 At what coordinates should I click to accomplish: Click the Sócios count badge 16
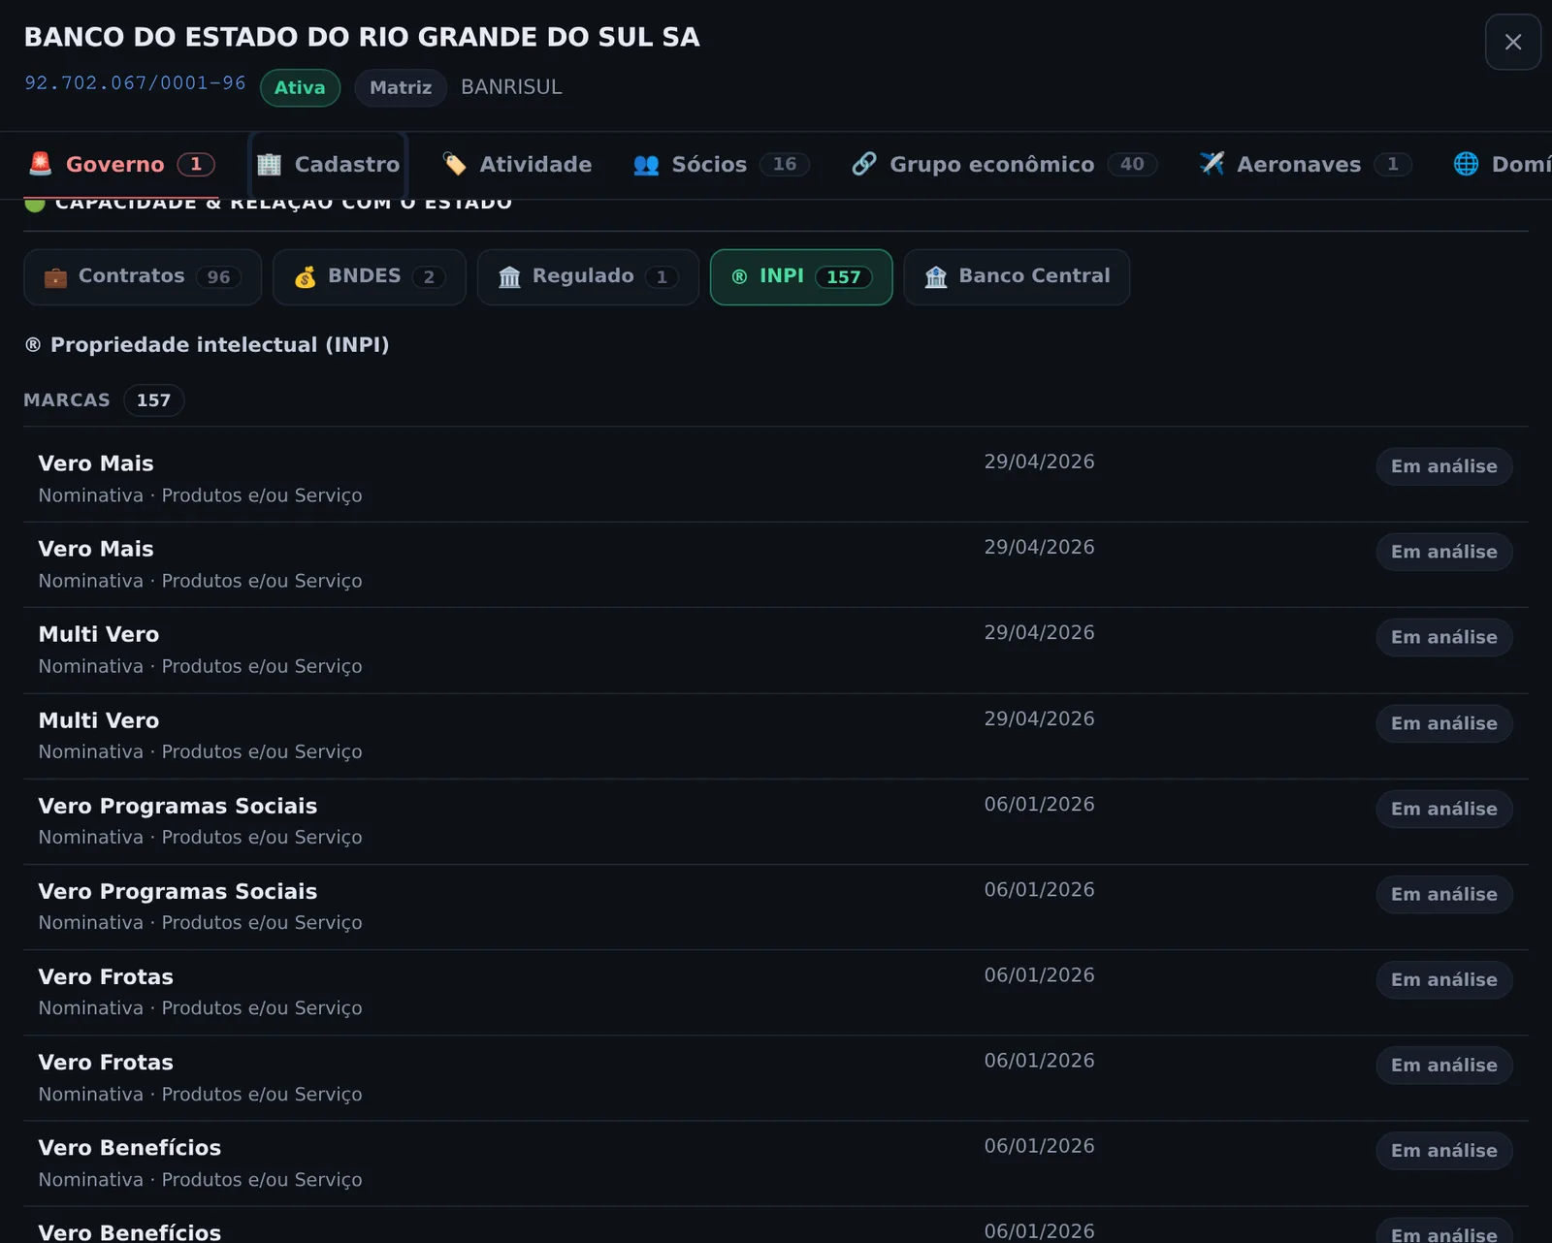coord(784,164)
